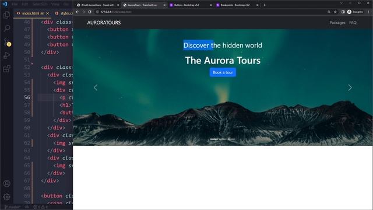This screenshot has height=210, width=373.
Task: Open the Accounts icon in VS Code
Action: [x=6, y=183]
